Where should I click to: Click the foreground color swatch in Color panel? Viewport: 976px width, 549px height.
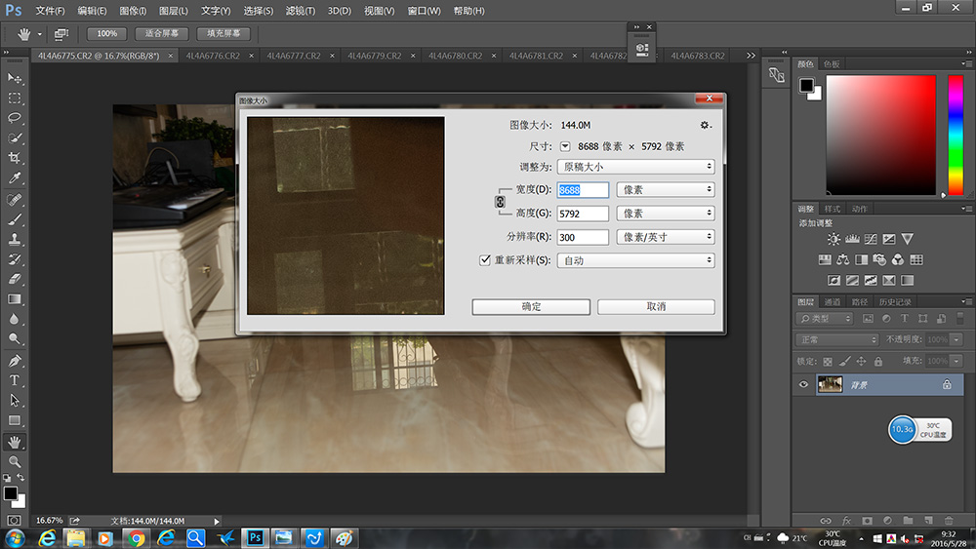[807, 86]
